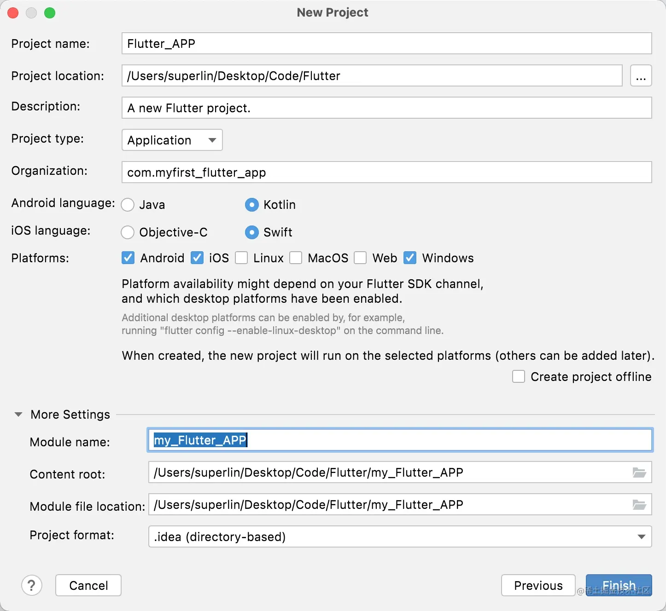Click into the Description field
Screen dimensions: 666x611
tap(386, 108)
